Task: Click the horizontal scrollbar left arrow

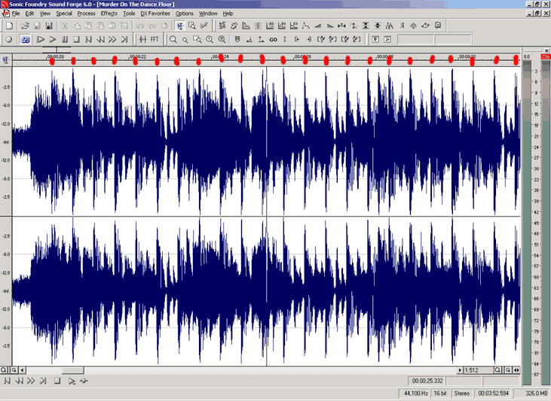Action: [22, 370]
